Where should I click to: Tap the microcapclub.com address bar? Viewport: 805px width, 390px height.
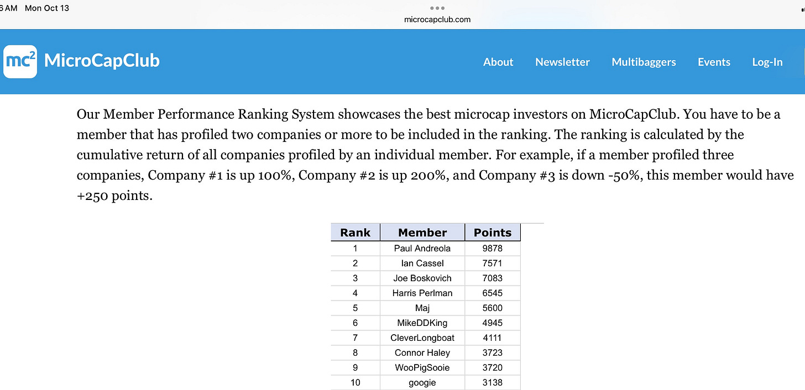(x=437, y=19)
